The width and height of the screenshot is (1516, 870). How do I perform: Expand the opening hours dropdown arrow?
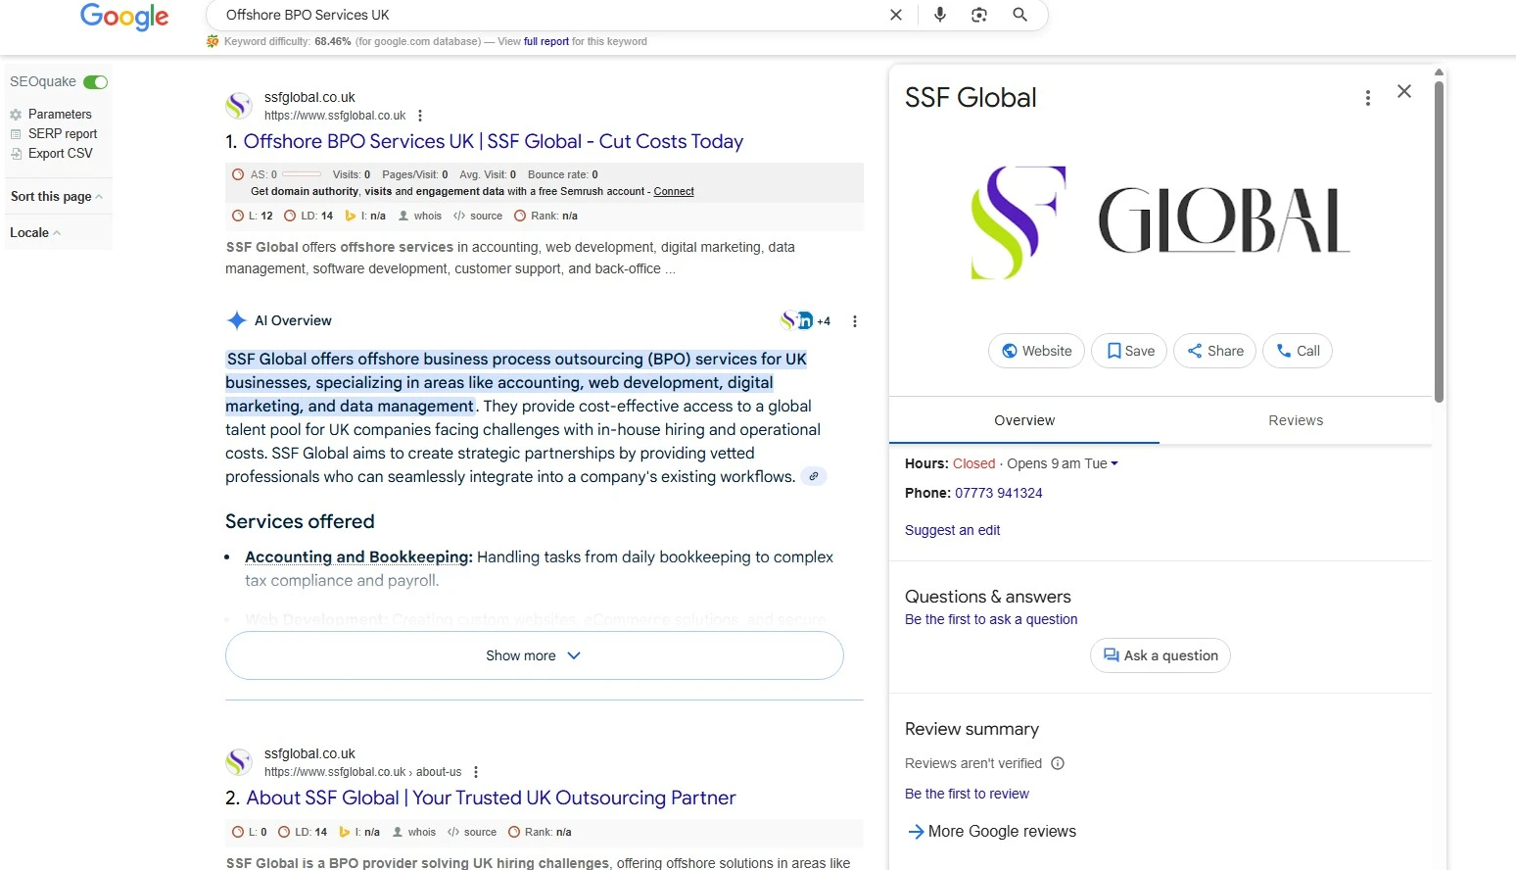1114,464
